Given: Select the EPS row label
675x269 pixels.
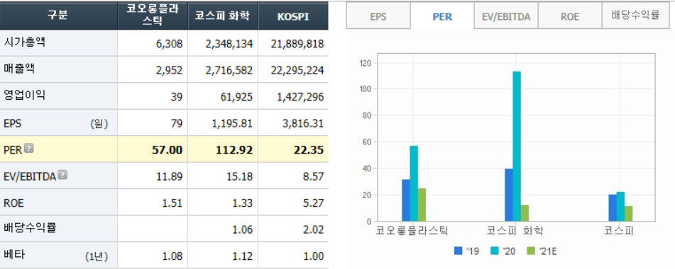Looking at the screenshot, I should (x=13, y=124).
